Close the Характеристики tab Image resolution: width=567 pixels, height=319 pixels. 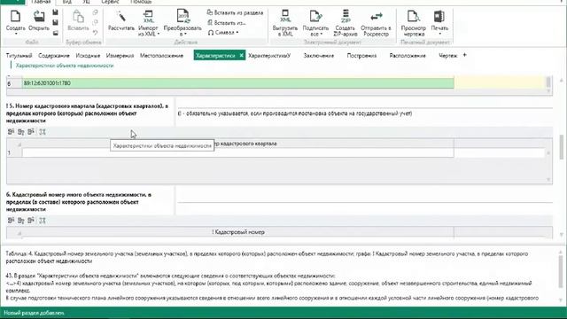tap(241, 55)
